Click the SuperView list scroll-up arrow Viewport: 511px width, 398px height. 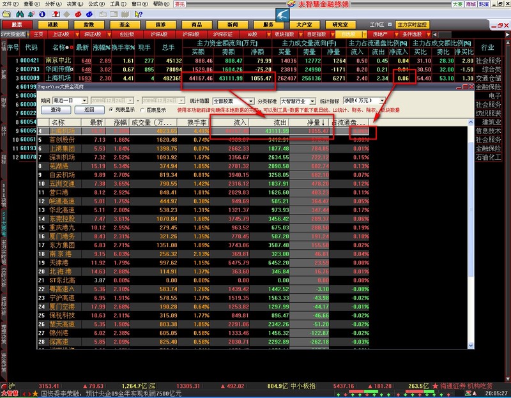(471, 122)
